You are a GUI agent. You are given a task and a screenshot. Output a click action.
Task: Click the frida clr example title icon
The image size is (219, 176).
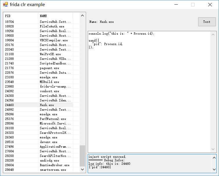(x=6, y=4)
